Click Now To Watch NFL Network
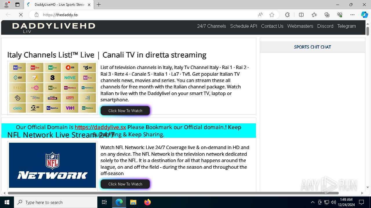 [x=125, y=184]
